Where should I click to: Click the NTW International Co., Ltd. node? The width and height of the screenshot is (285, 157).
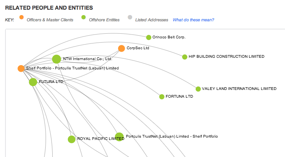tap(57, 59)
